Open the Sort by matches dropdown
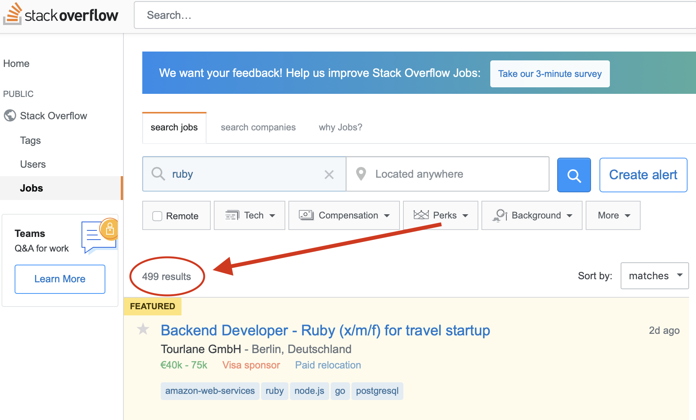Screen dimensions: 696x420 [654, 276]
